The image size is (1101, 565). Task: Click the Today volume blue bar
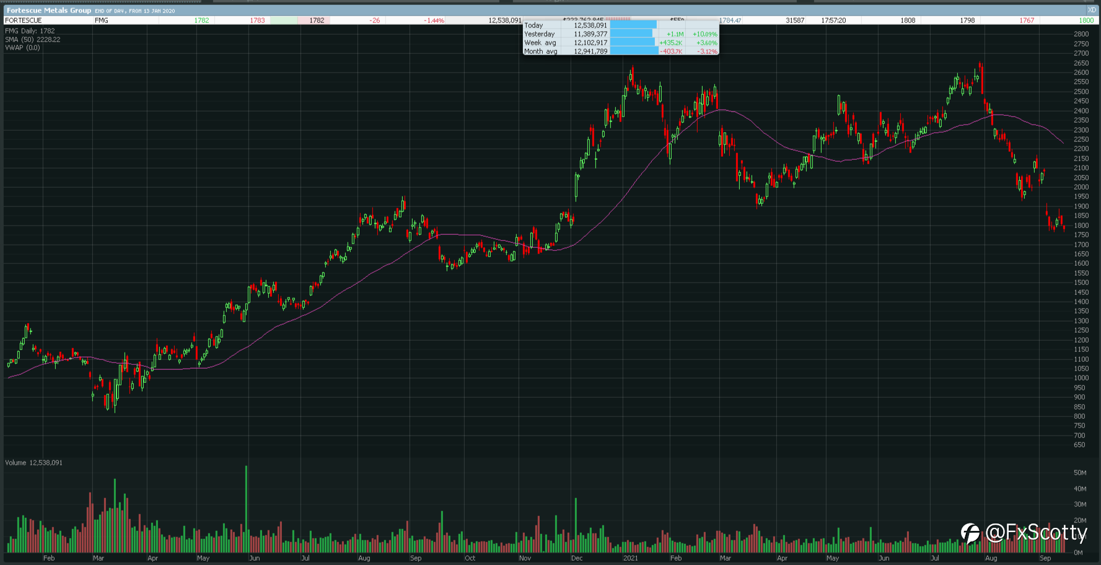click(x=633, y=25)
